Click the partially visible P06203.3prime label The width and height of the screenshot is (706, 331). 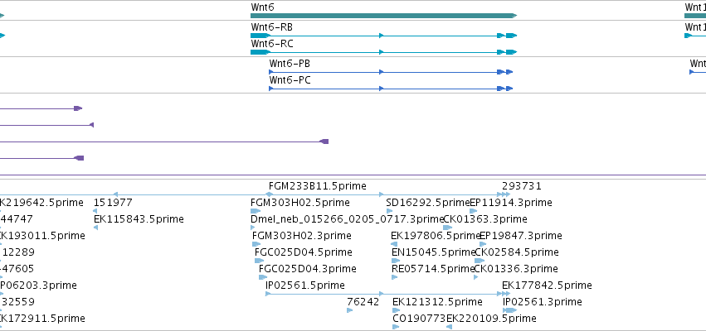click(x=38, y=285)
